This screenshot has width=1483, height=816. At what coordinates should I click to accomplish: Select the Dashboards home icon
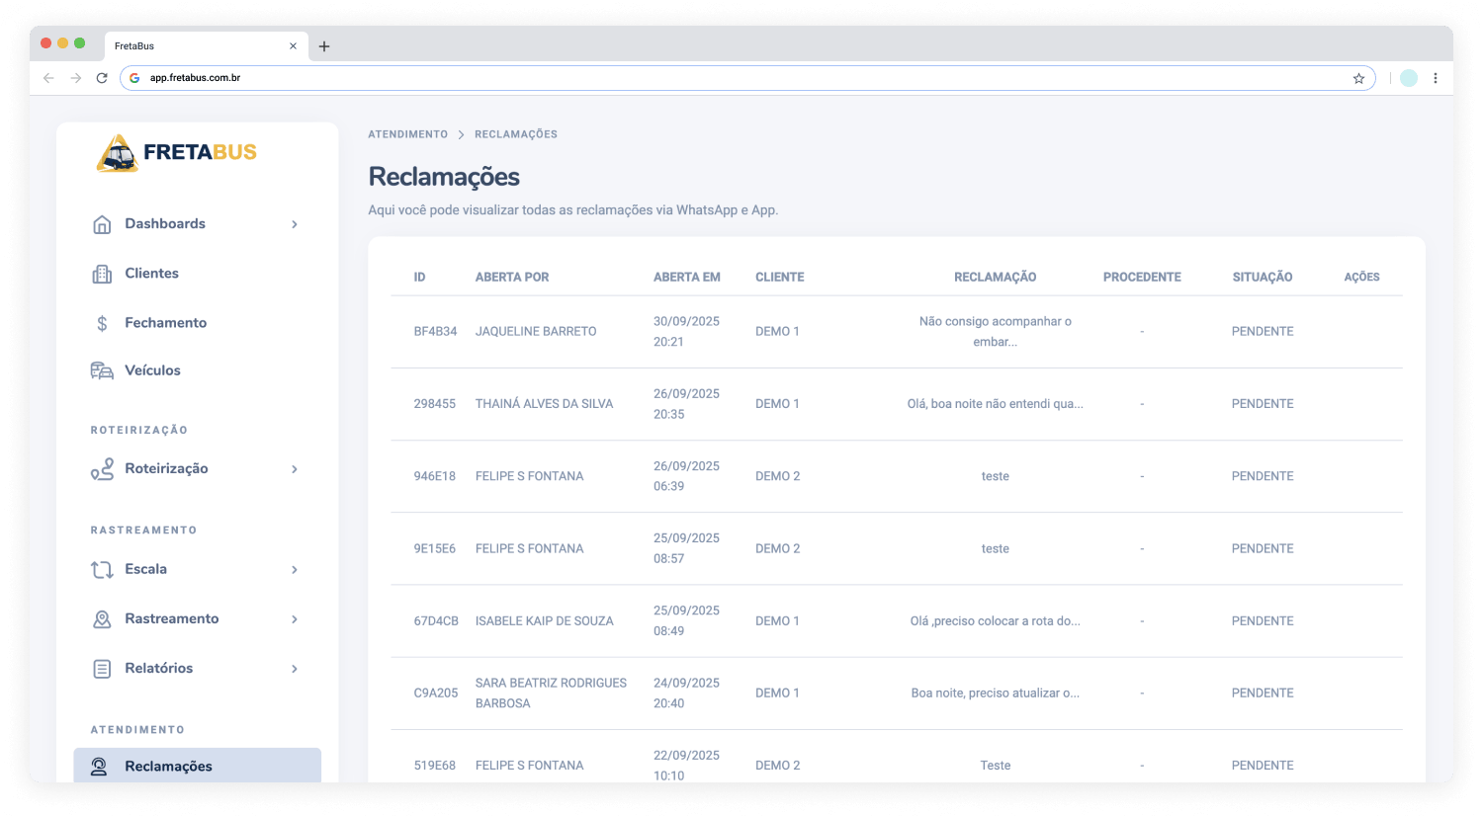[x=102, y=224]
